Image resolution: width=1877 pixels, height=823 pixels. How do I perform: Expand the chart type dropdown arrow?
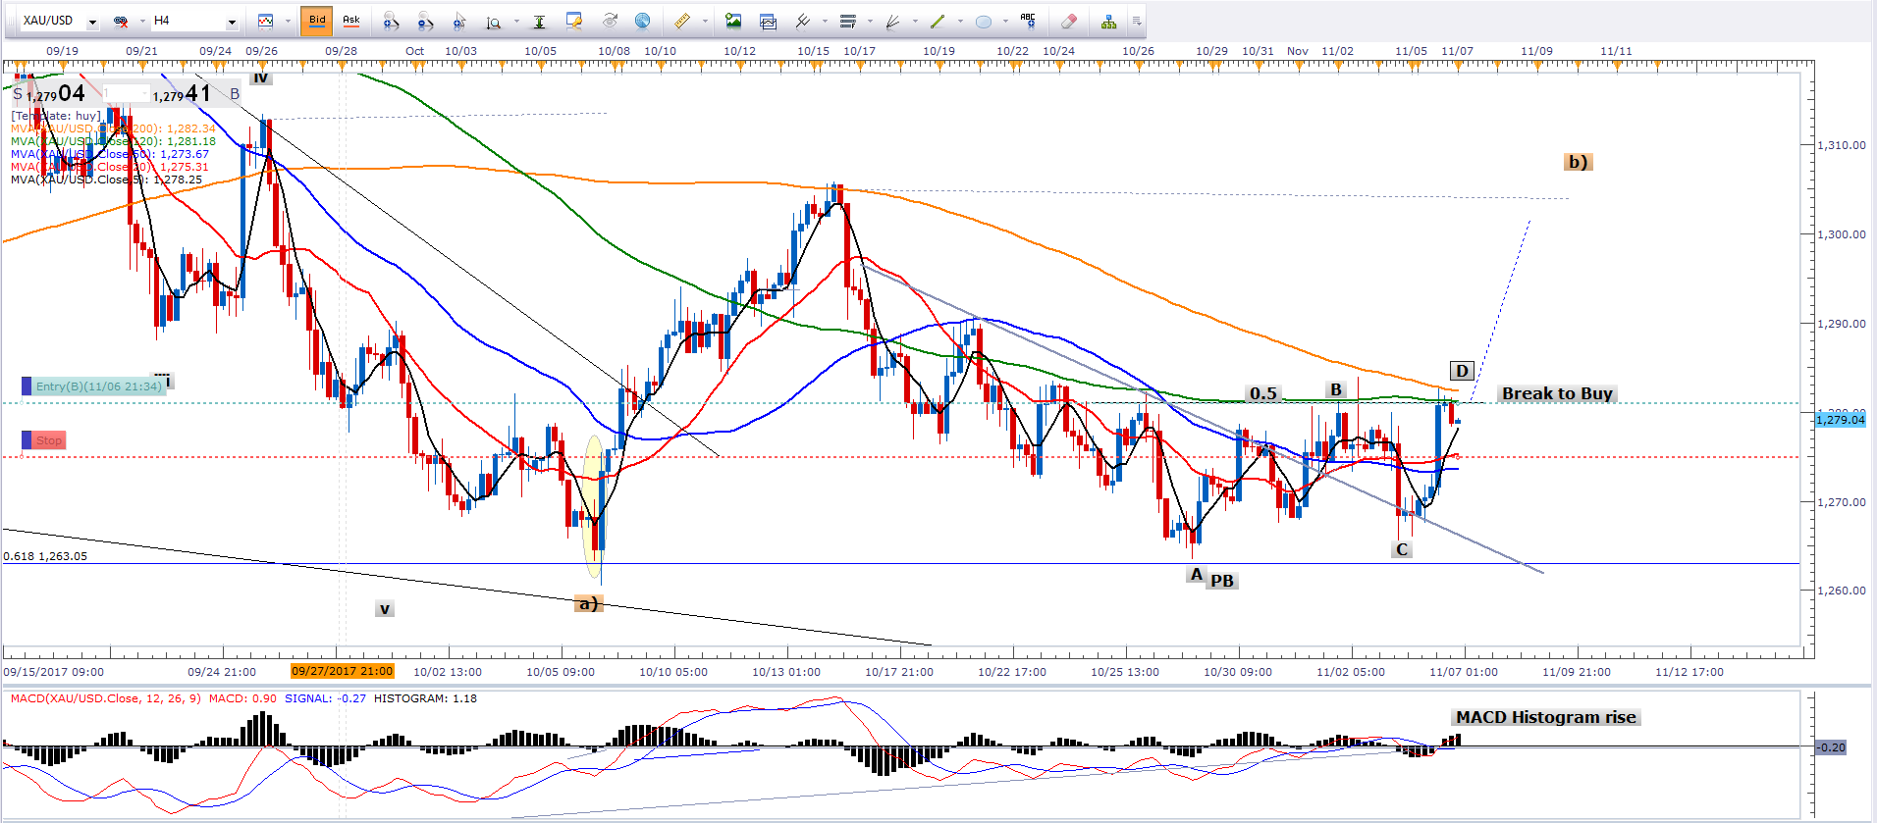point(288,21)
